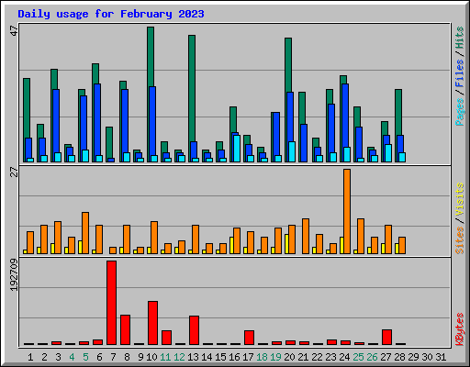Viewport: 470px width, 367px height.
Task: Click day "3" on the x-axis
Action: [x=58, y=357]
